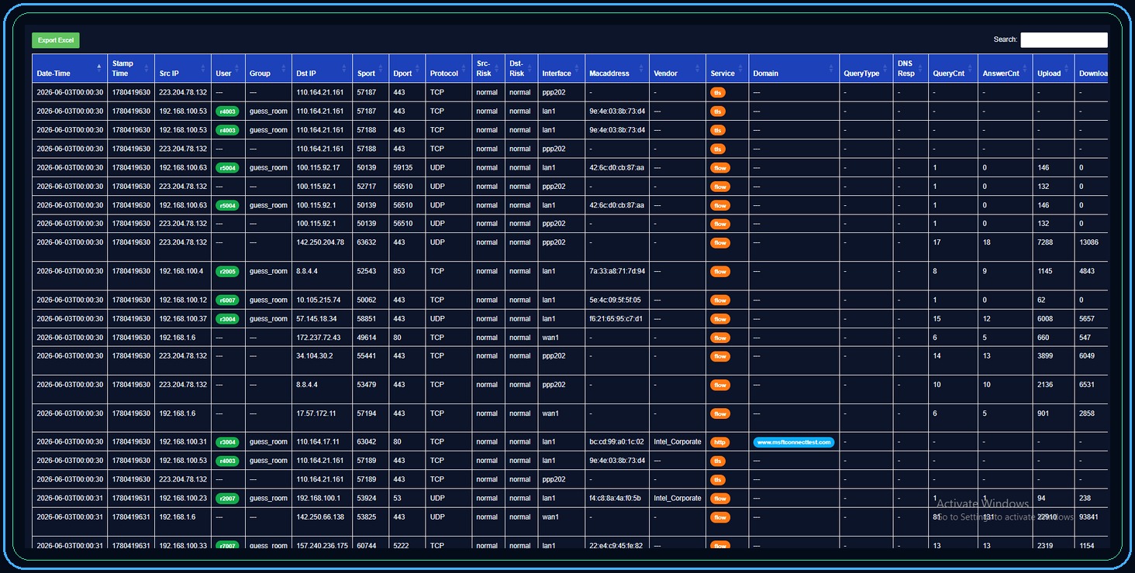This screenshot has width=1135, height=573.
Task: Select source port value 63632
Action: coord(367,242)
